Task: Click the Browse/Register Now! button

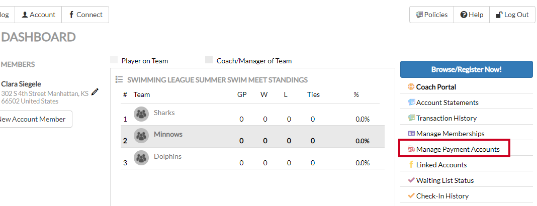Action: pos(467,69)
